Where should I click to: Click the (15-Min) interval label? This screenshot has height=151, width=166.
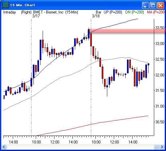point(72,12)
